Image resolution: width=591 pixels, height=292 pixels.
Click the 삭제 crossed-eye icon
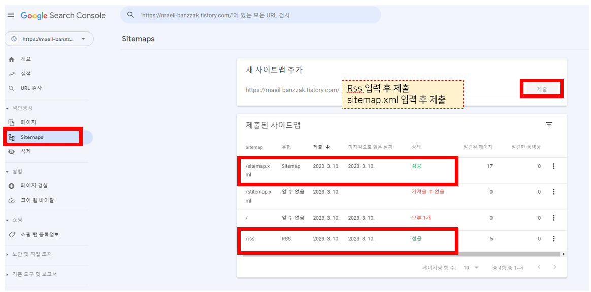click(x=11, y=152)
